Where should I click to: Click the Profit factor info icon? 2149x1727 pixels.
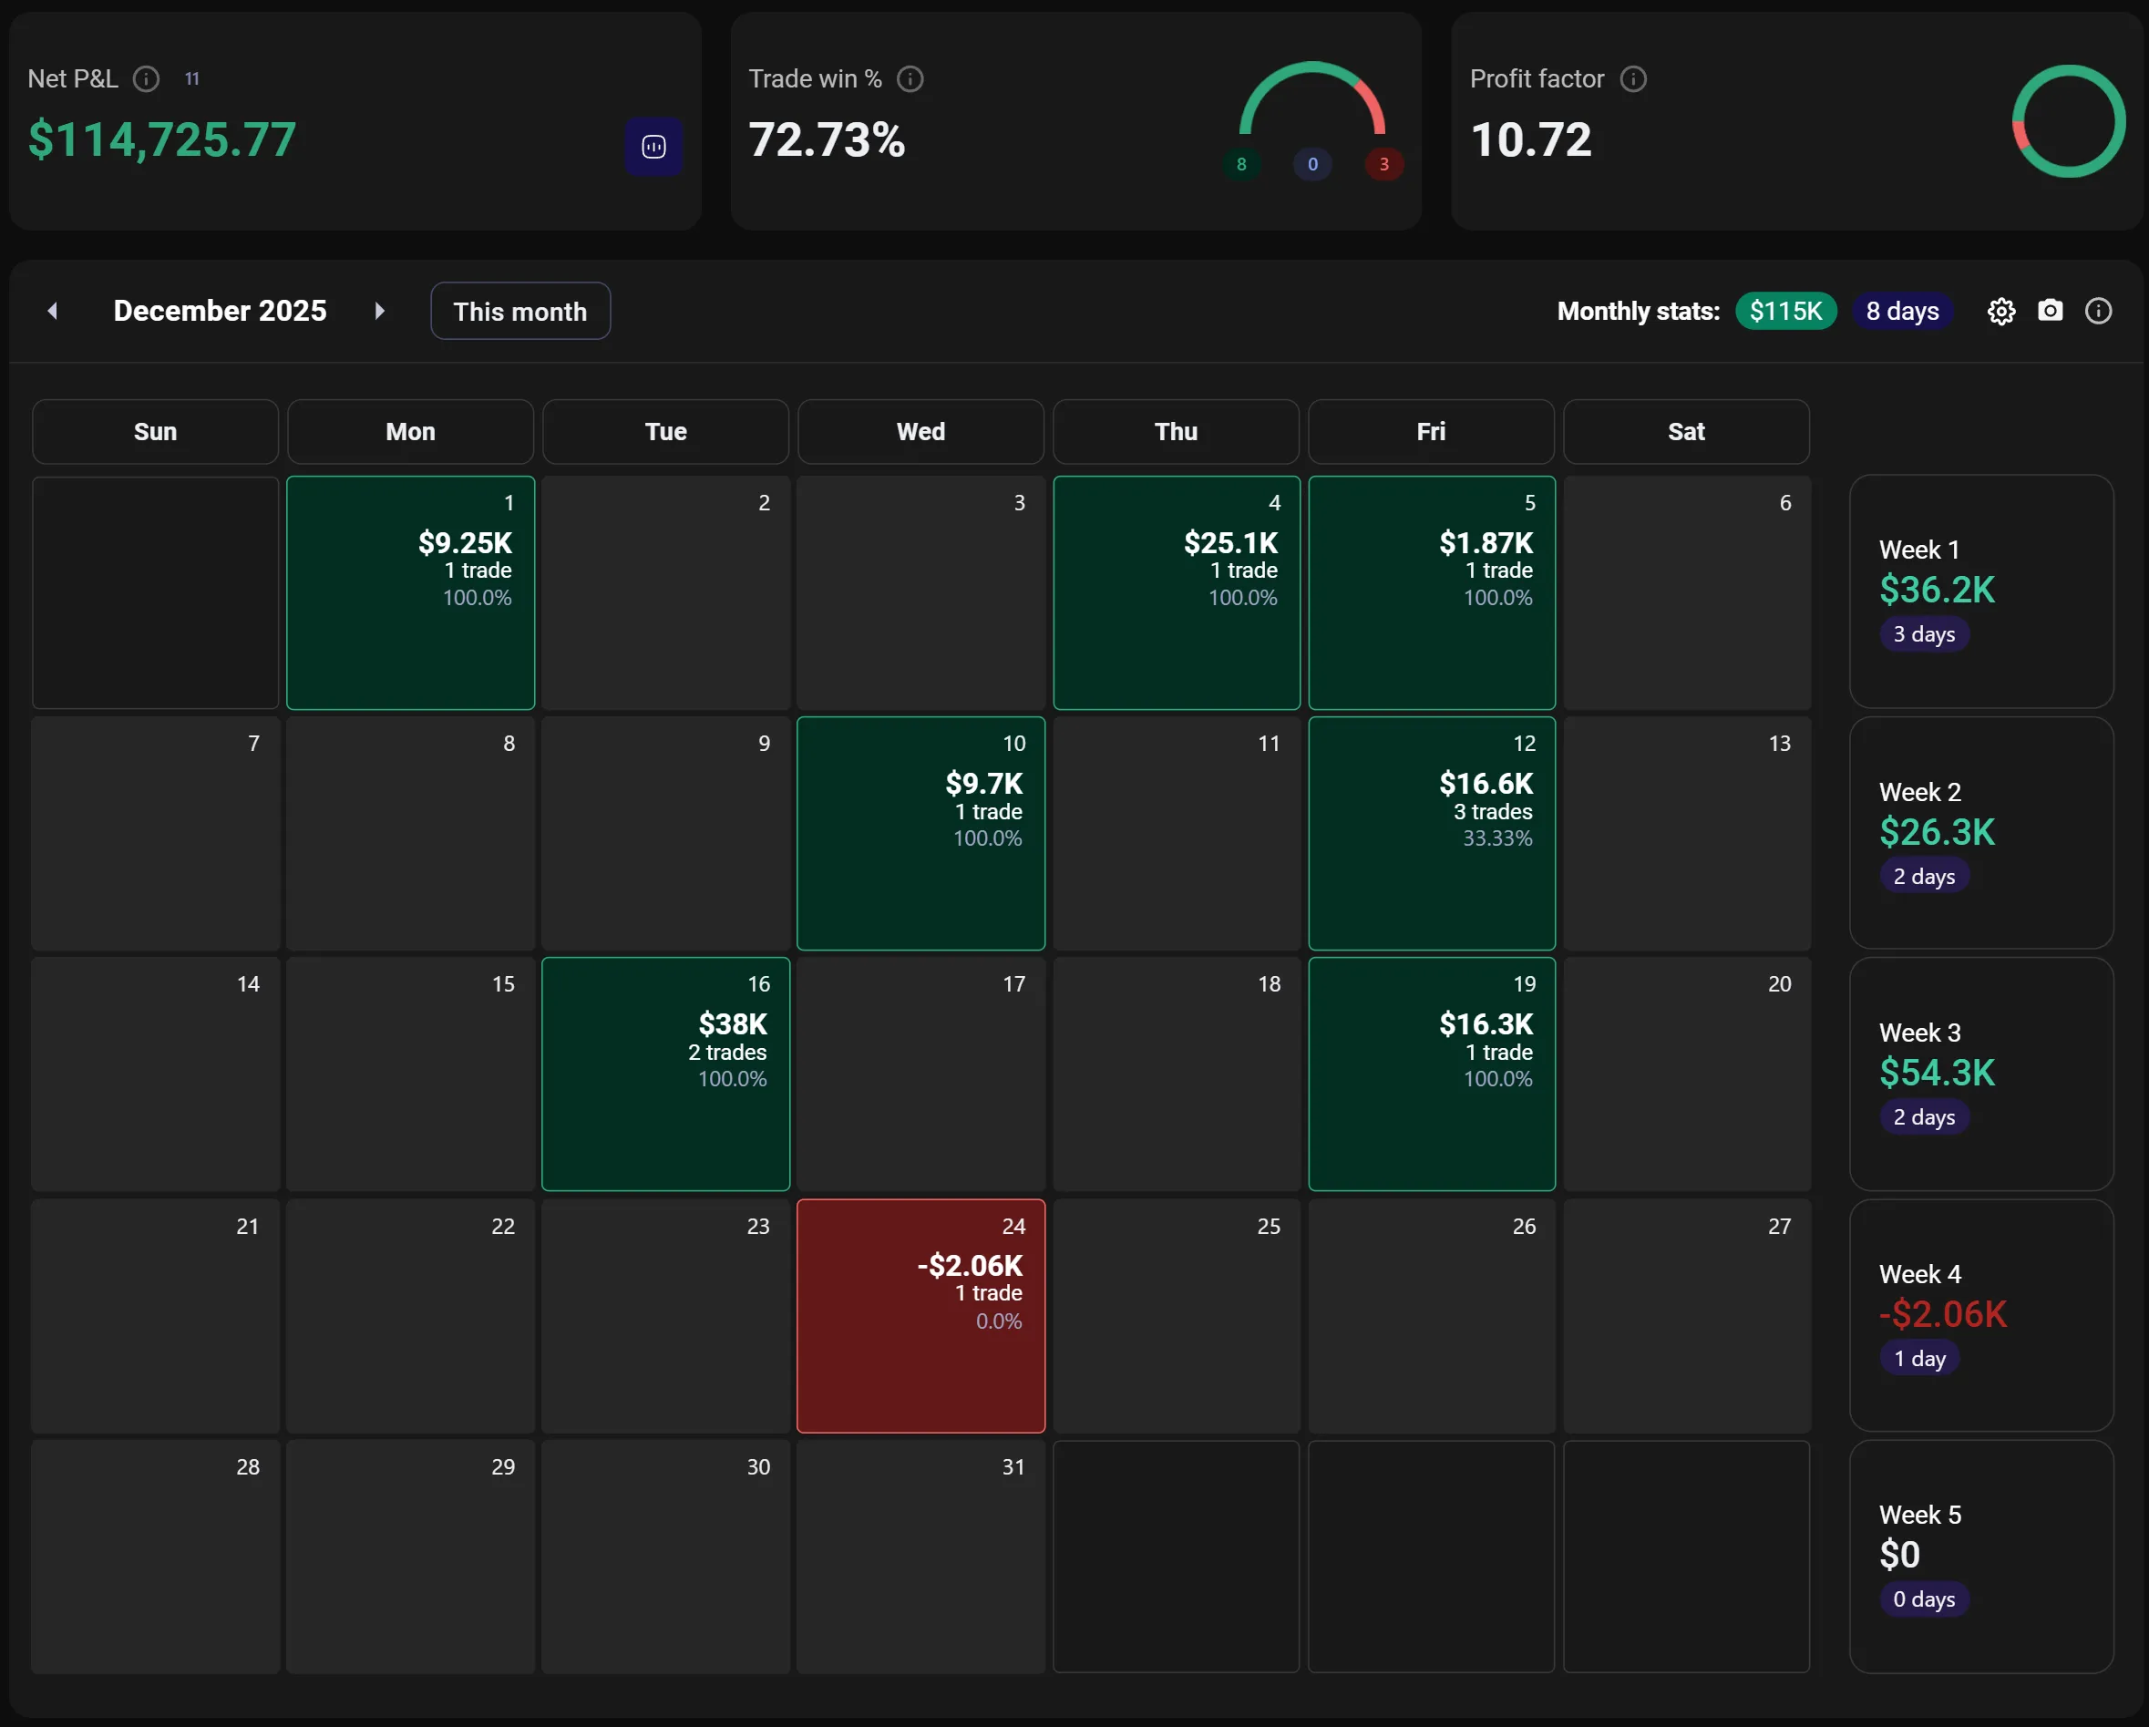point(1632,78)
